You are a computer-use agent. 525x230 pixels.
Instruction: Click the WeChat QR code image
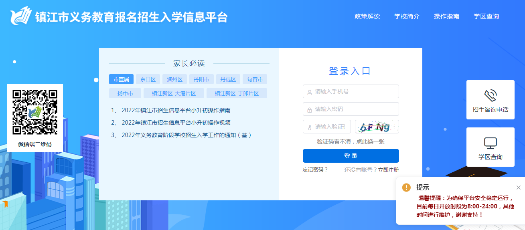(x=35, y=112)
